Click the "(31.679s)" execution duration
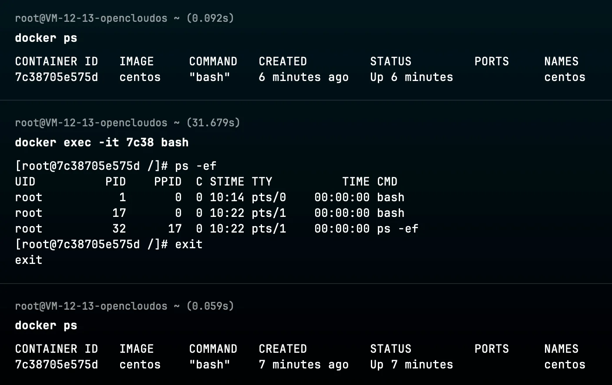 pyautogui.click(x=213, y=123)
